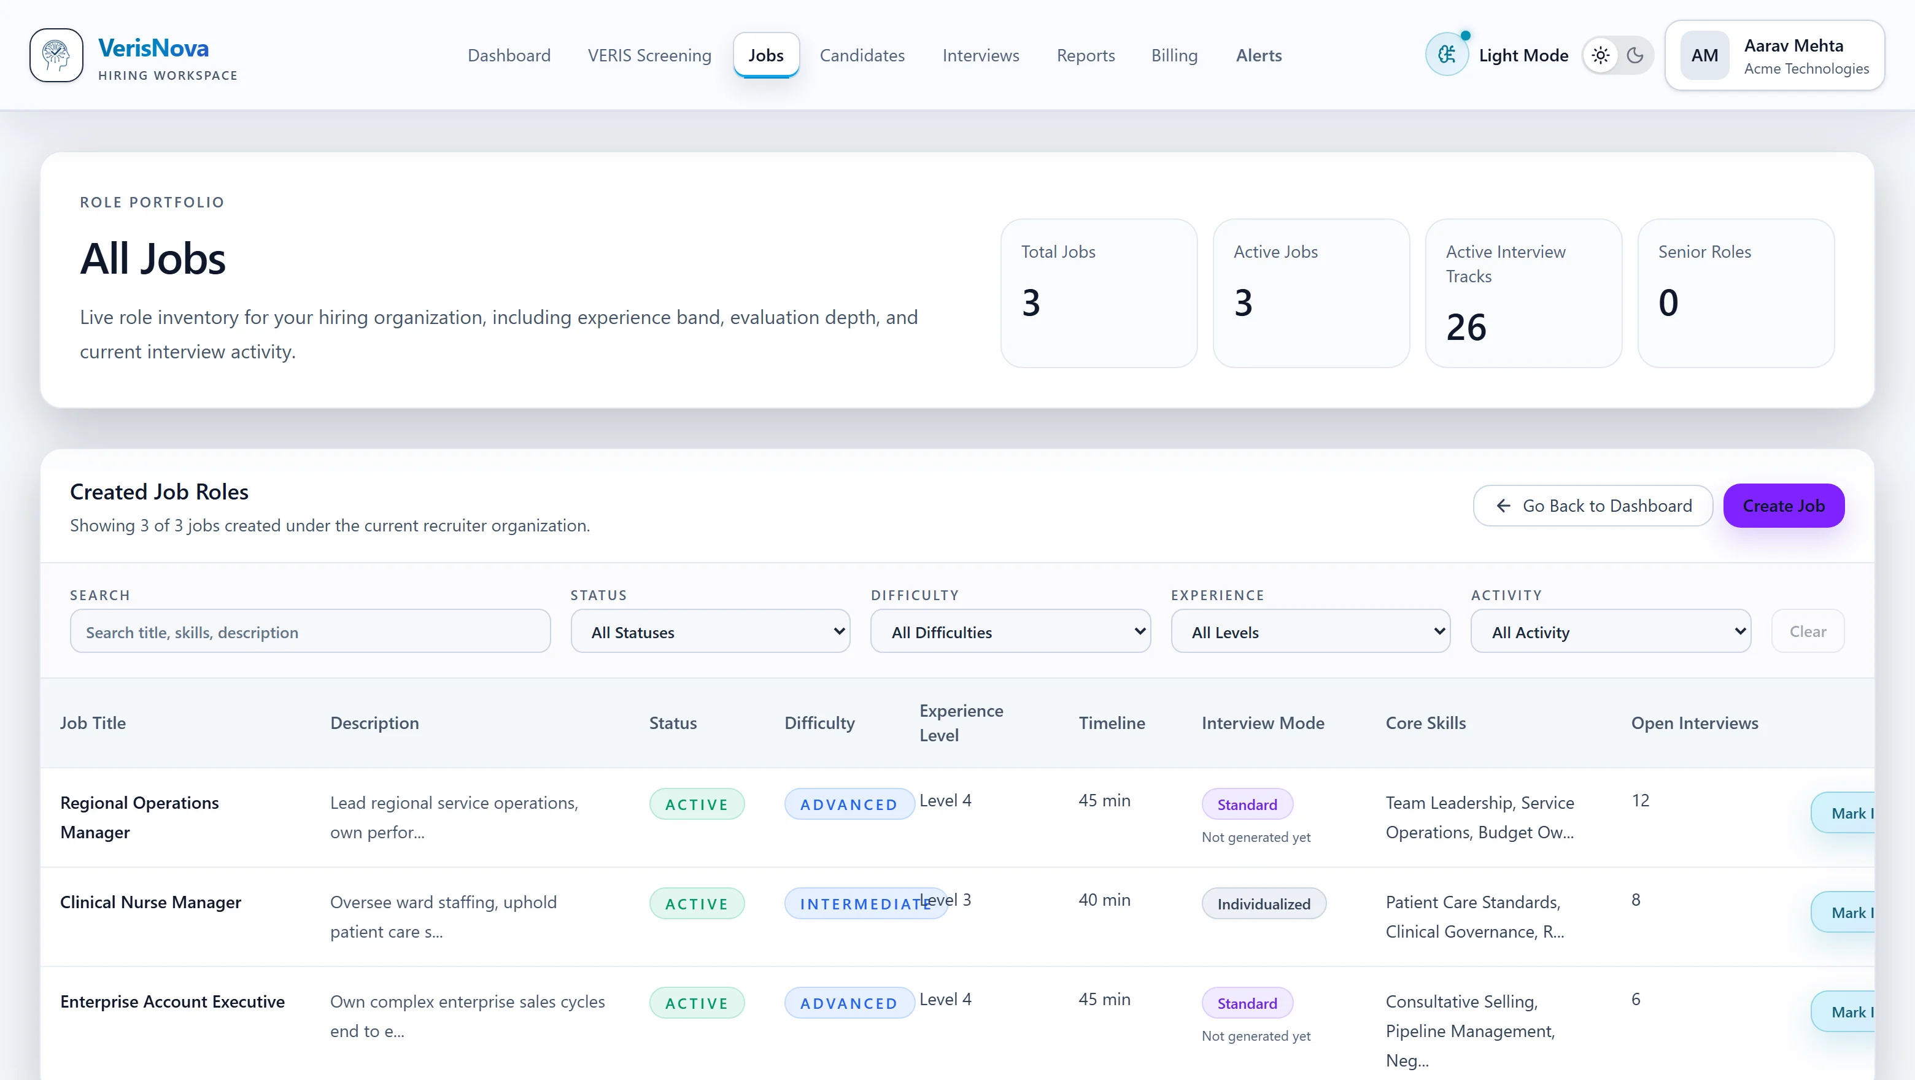Click the Timeline column header
Viewport: 1915px width, 1080px height.
point(1112,722)
